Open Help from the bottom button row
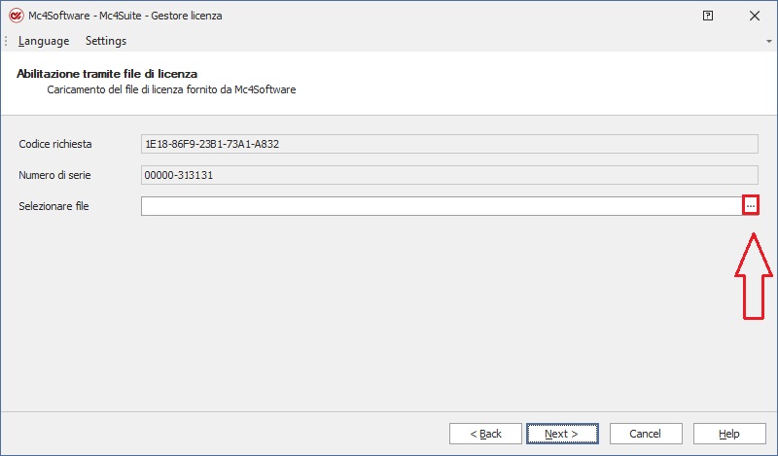The width and height of the screenshot is (778, 456). [728, 434]
